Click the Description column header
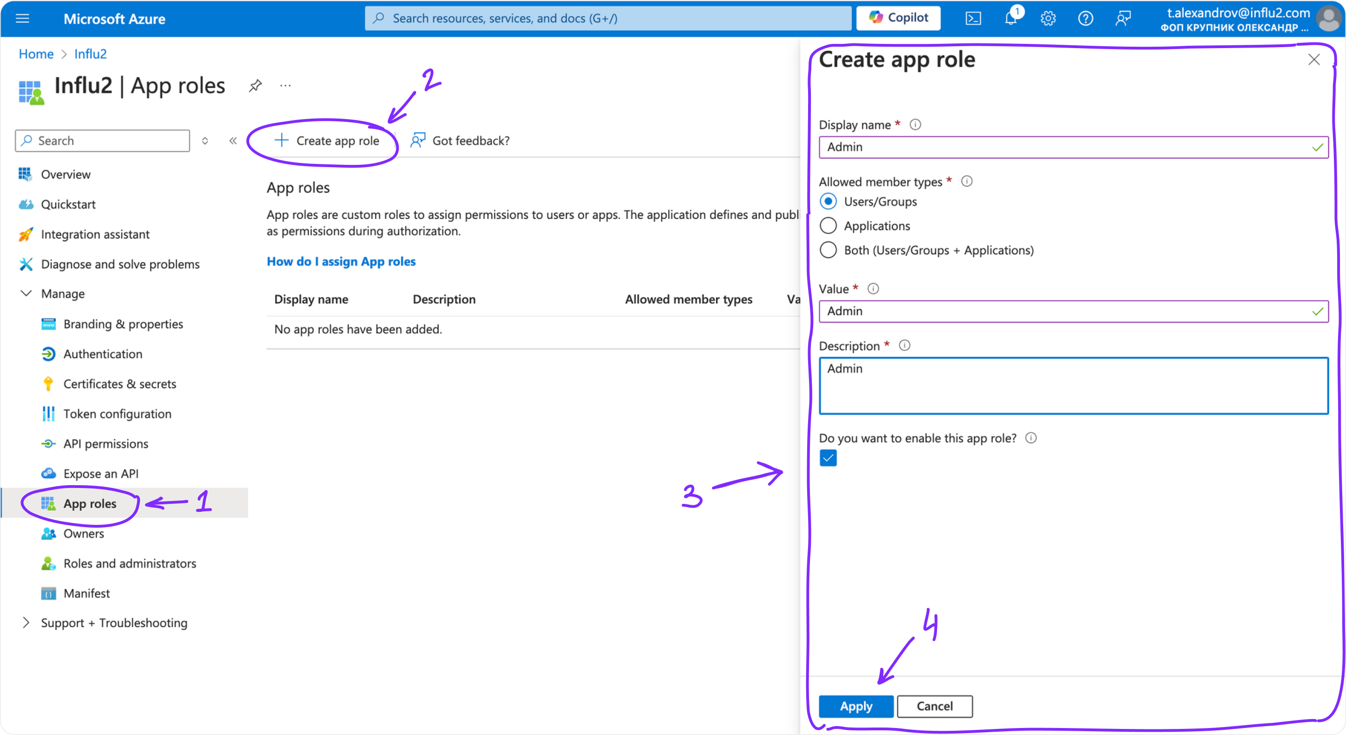1346x735 pixels. pos(444,299)
